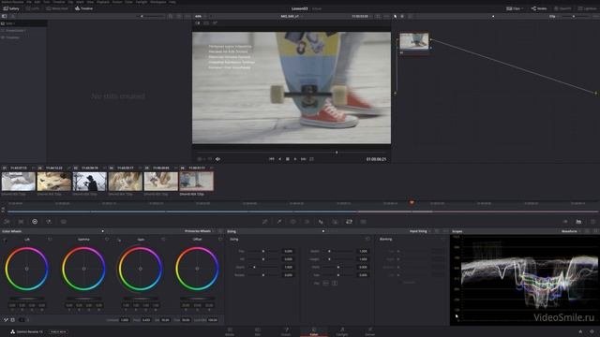Open the Tracker palette

[x=307, y=222]
